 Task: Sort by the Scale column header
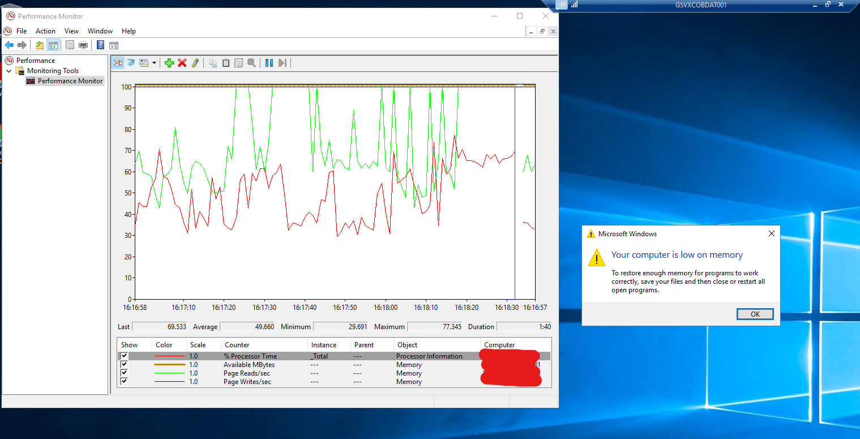coord(204,345)
